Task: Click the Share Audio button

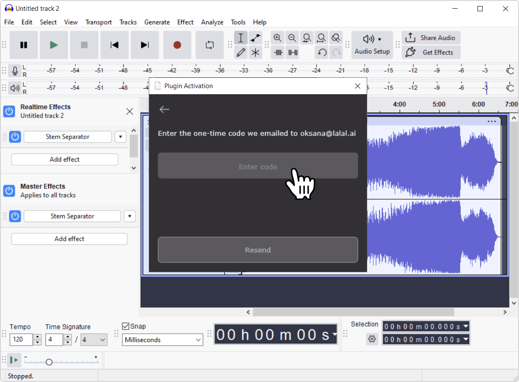Action: 431,38
